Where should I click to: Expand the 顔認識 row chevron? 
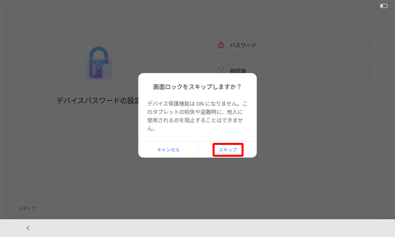coord(361,71)
